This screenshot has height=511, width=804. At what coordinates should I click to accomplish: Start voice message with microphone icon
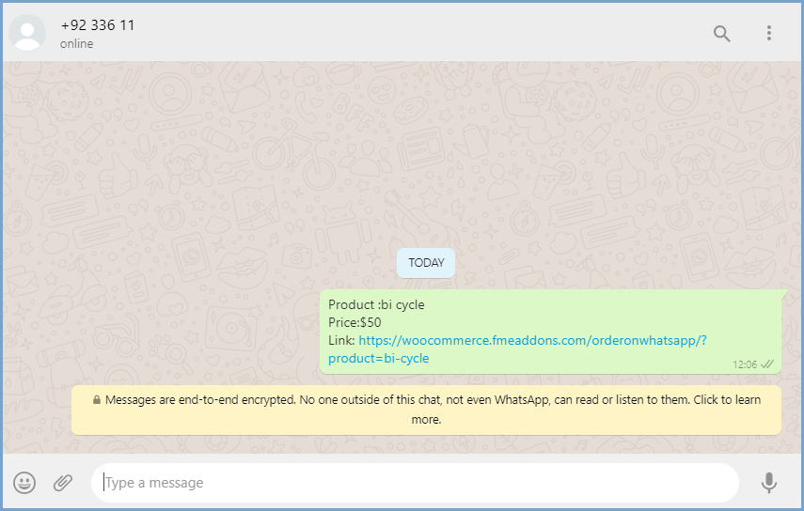click(x=768, y=482)
